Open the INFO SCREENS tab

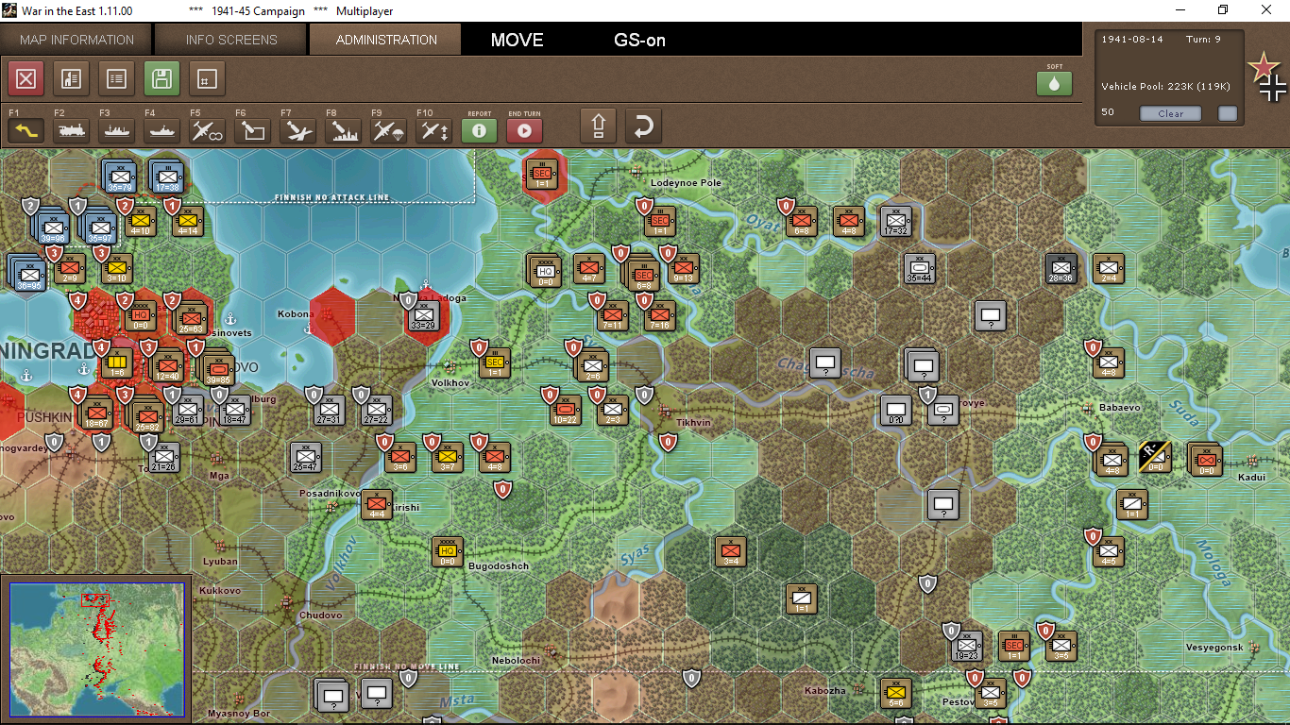(x=231, y=40)
